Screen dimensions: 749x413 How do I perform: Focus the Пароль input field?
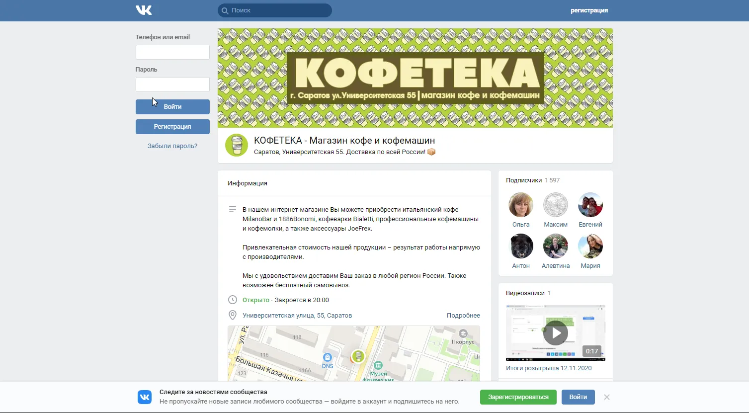[x=172, y=84]
